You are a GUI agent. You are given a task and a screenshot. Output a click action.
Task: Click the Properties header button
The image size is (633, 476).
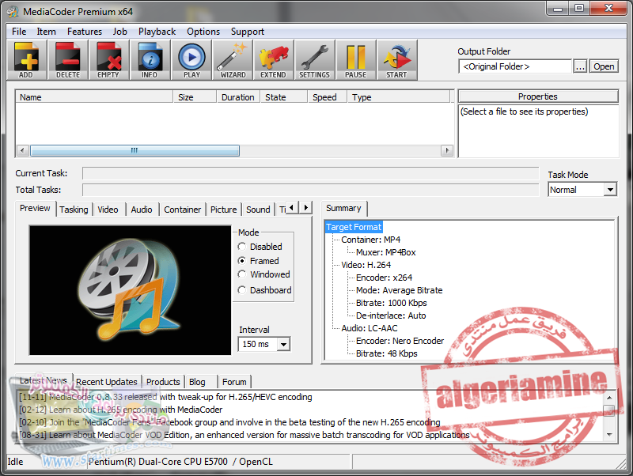538,96
